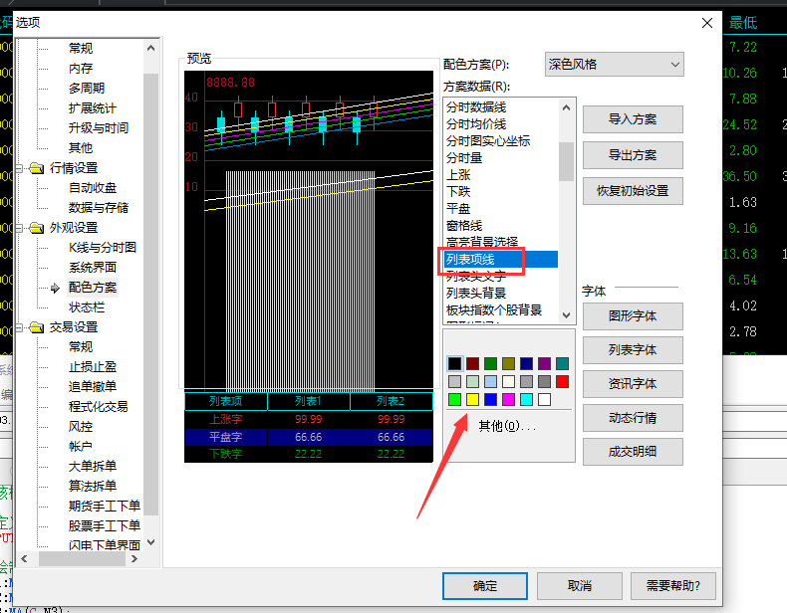This screenshot has height=613, width=787.
Task: Click the 行情设置 folder icon
Action: pyautogui.click(x=37, y=168)
